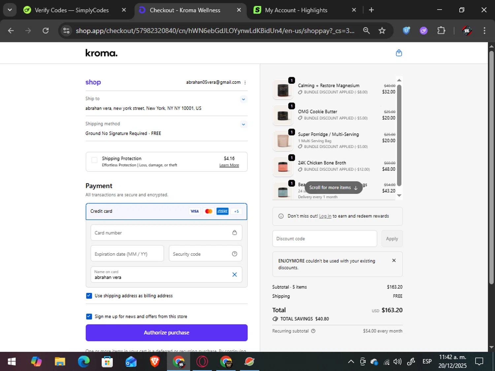Open File Explorer from the taskbar
This screenshot has height=371, width=495.
pos(60,362)
